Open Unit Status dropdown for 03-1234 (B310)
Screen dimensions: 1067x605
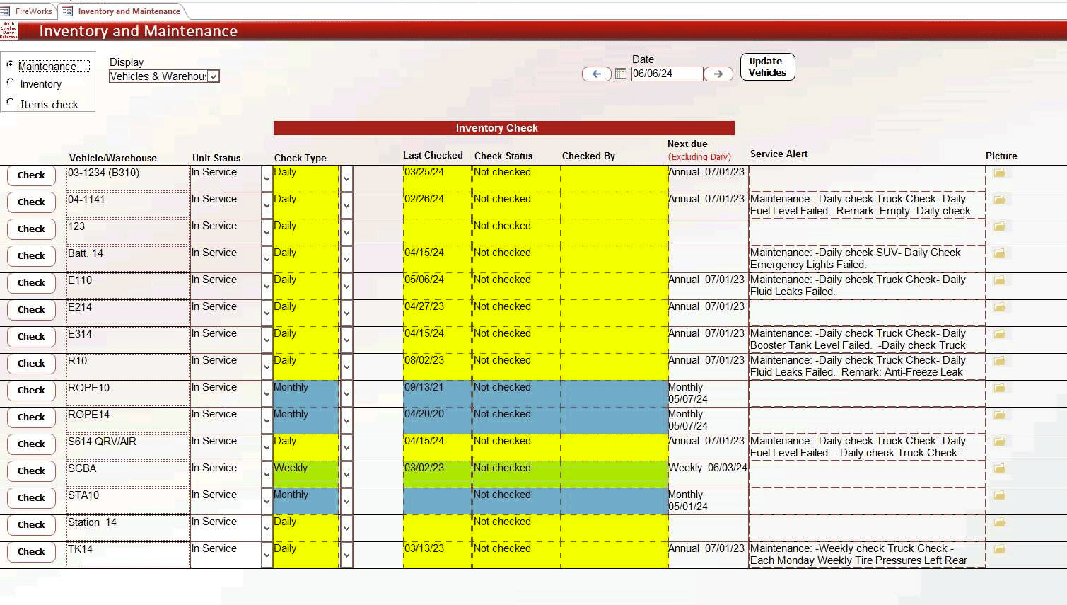(x=267, y=179)
